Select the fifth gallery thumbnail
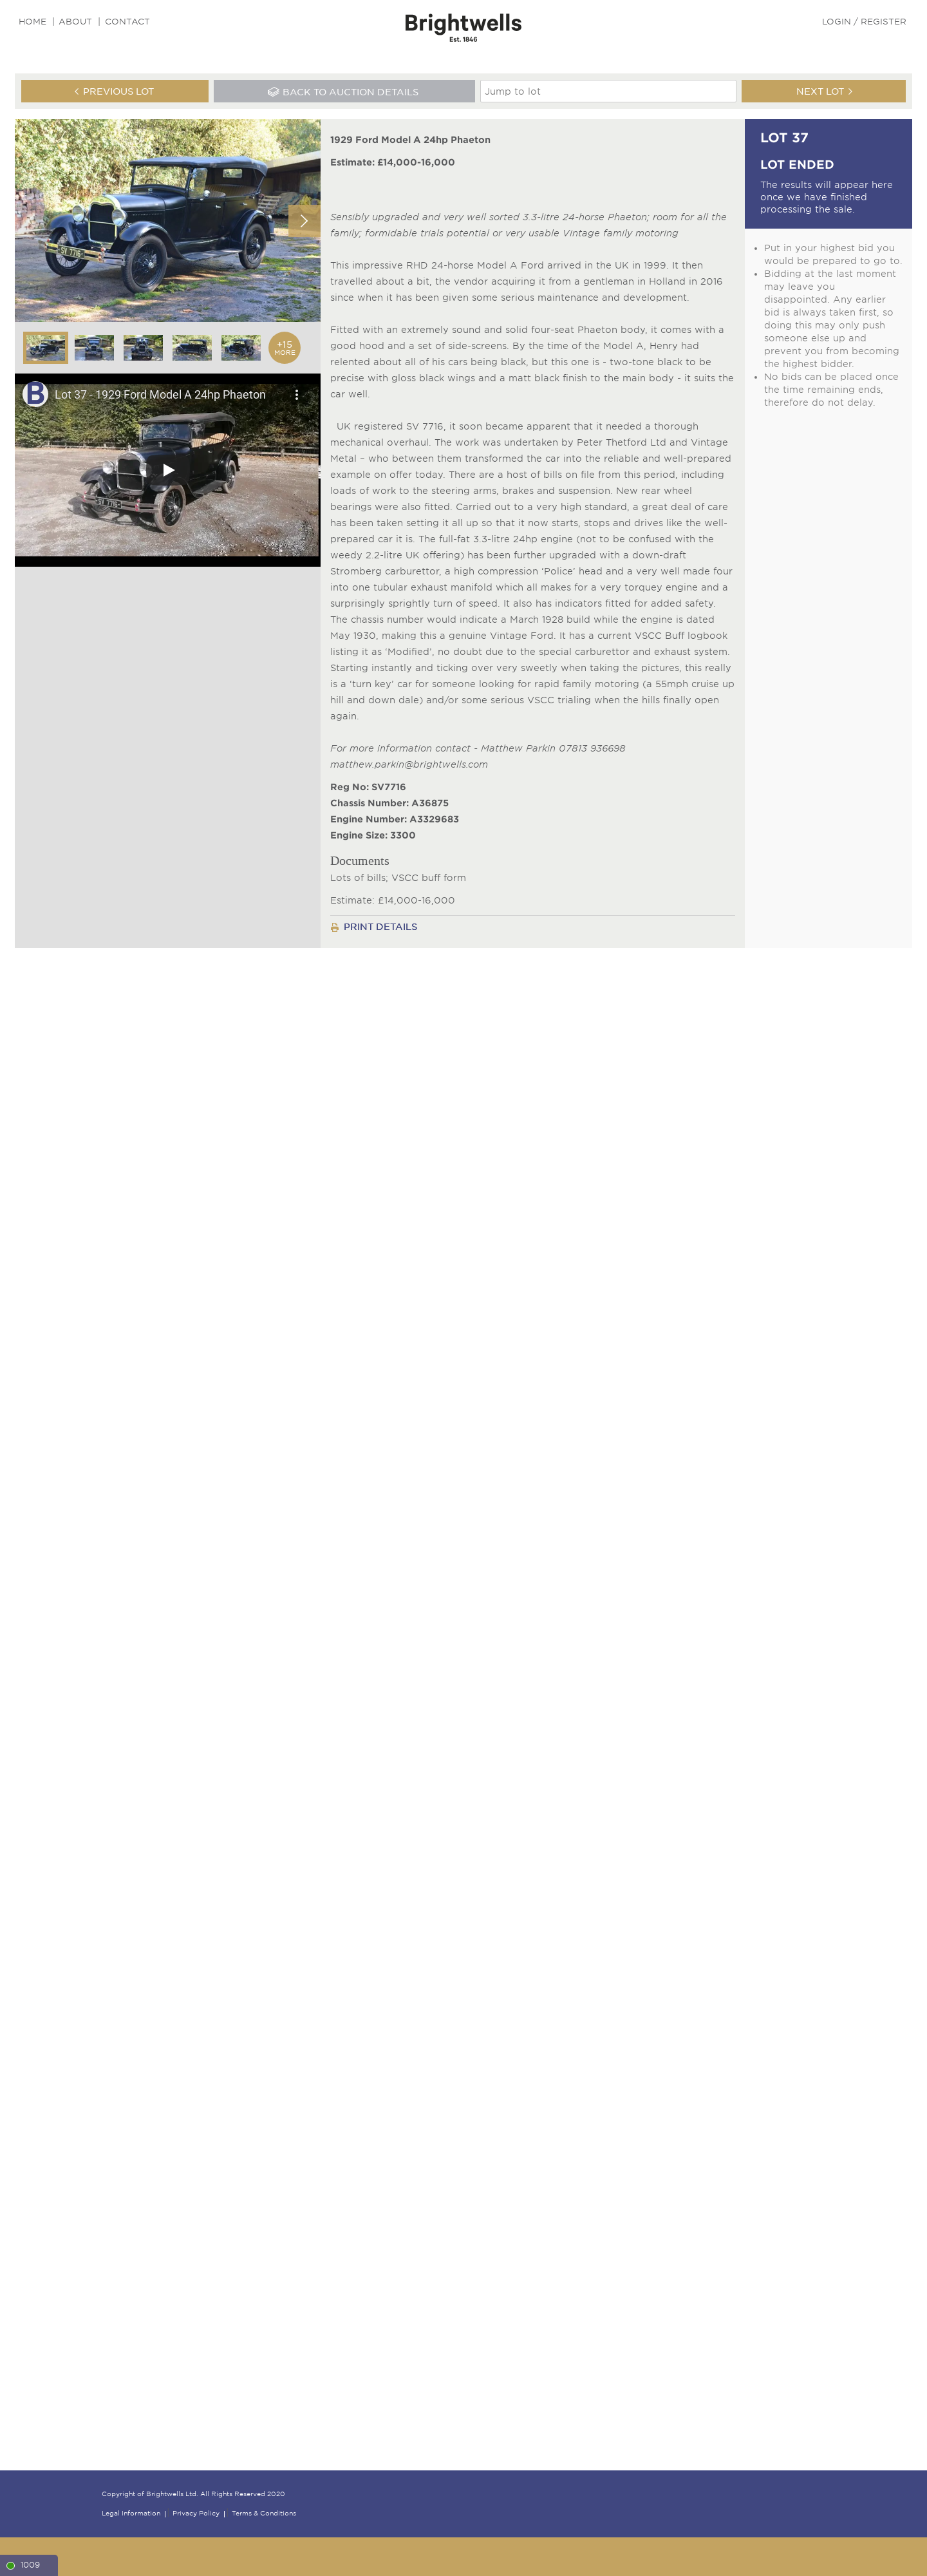 (241, 348)
